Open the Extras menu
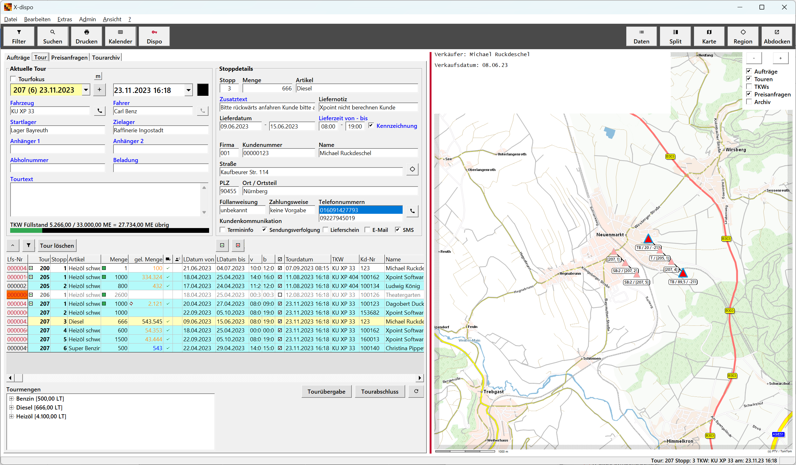 [65, 19]
